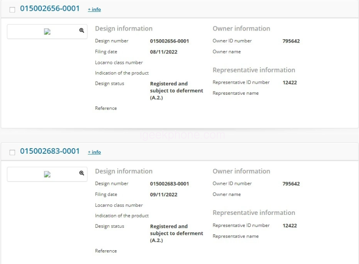Tick the checkbox for design 015002656-0001
This screenshot has height=264, width=359.
[x=12, y=9]
